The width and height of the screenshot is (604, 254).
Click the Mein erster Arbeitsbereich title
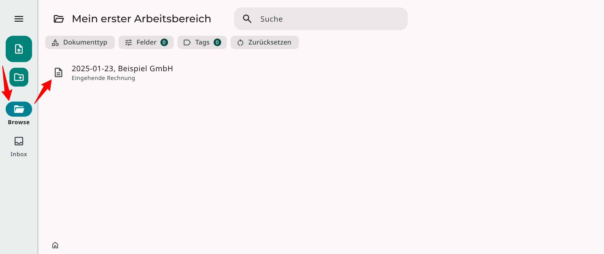pyautogui.click(x=141, y=19)
